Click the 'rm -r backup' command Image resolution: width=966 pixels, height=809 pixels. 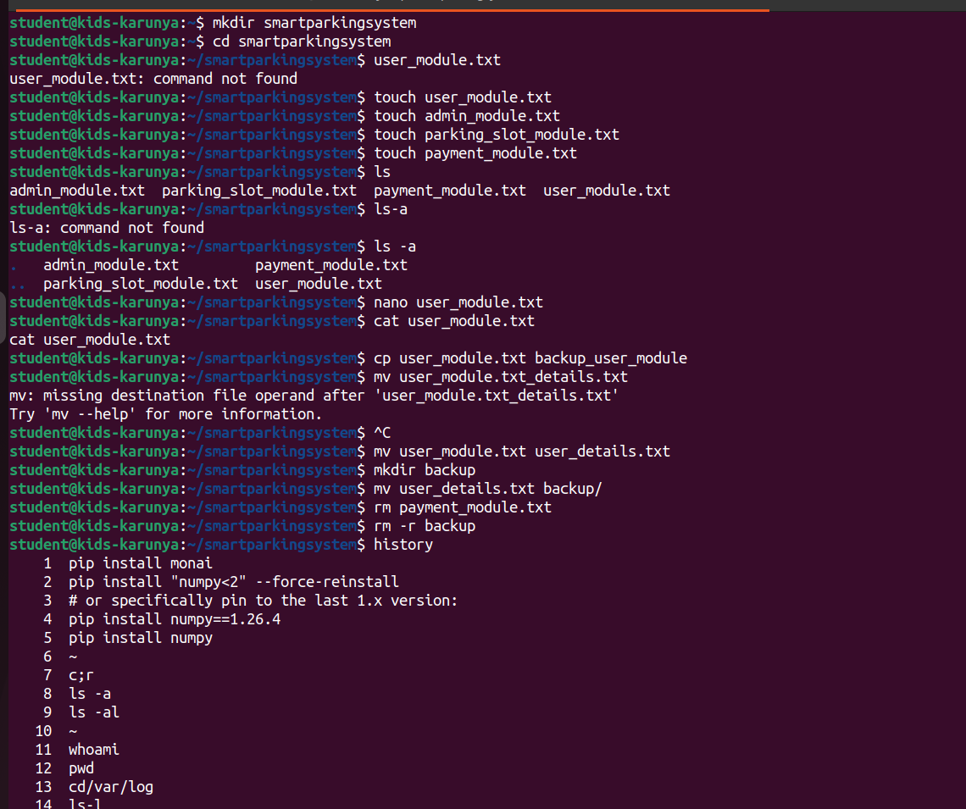coord(425,526)
